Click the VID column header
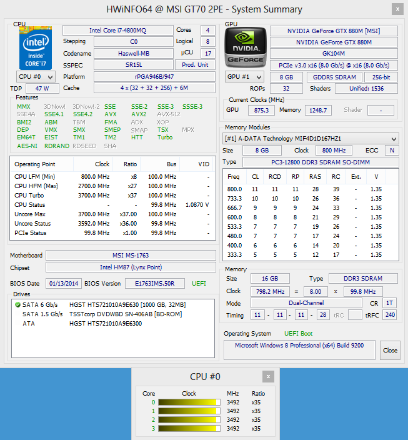 pyautogui.click(x=197, y=164)
